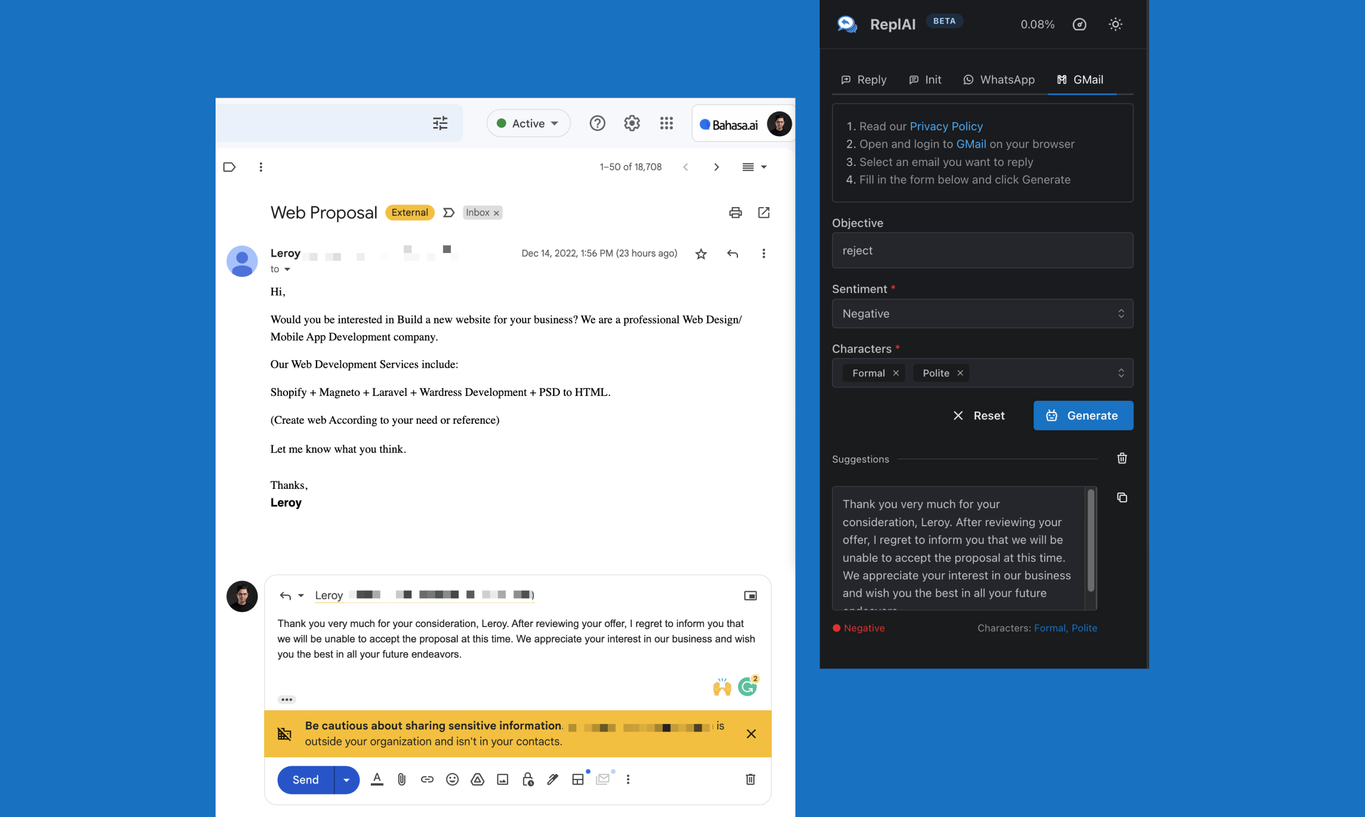Expand the Characters dropdown arrows
Viewport: 1365px width, 817px height.
coord(1121,373)
